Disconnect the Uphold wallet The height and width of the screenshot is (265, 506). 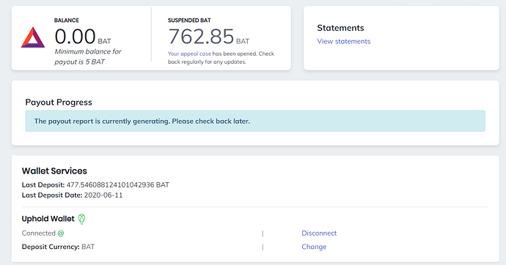(x=319, y=233)
